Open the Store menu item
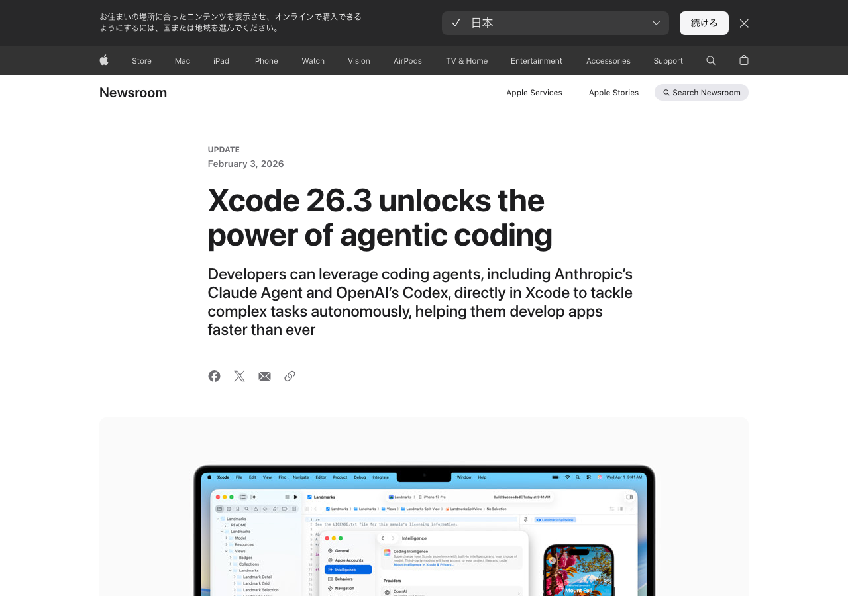Viewport: 848px width, 596px height. pos(142,61)
